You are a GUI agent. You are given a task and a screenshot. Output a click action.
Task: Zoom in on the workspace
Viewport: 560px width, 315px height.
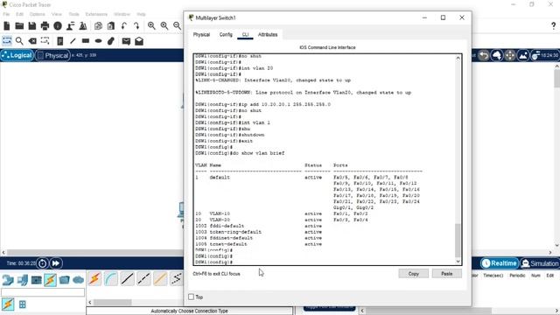pos(151,25)
